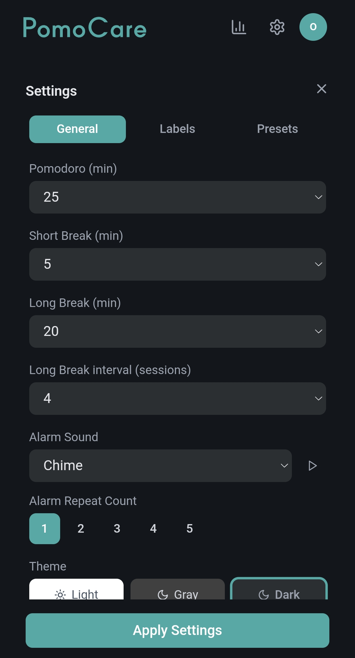355x658 pixels.
Task: Switch to the Labels tab
Action: [177, 129]
